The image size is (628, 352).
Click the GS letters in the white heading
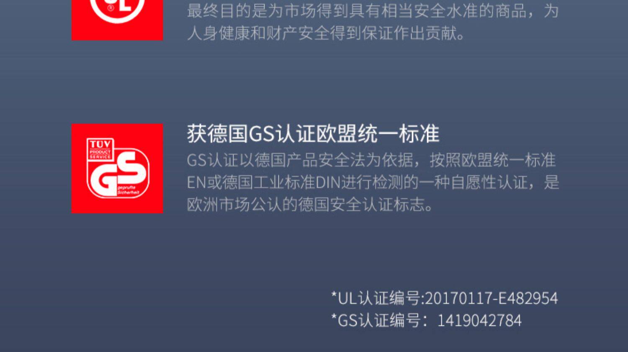click(262, 134)
